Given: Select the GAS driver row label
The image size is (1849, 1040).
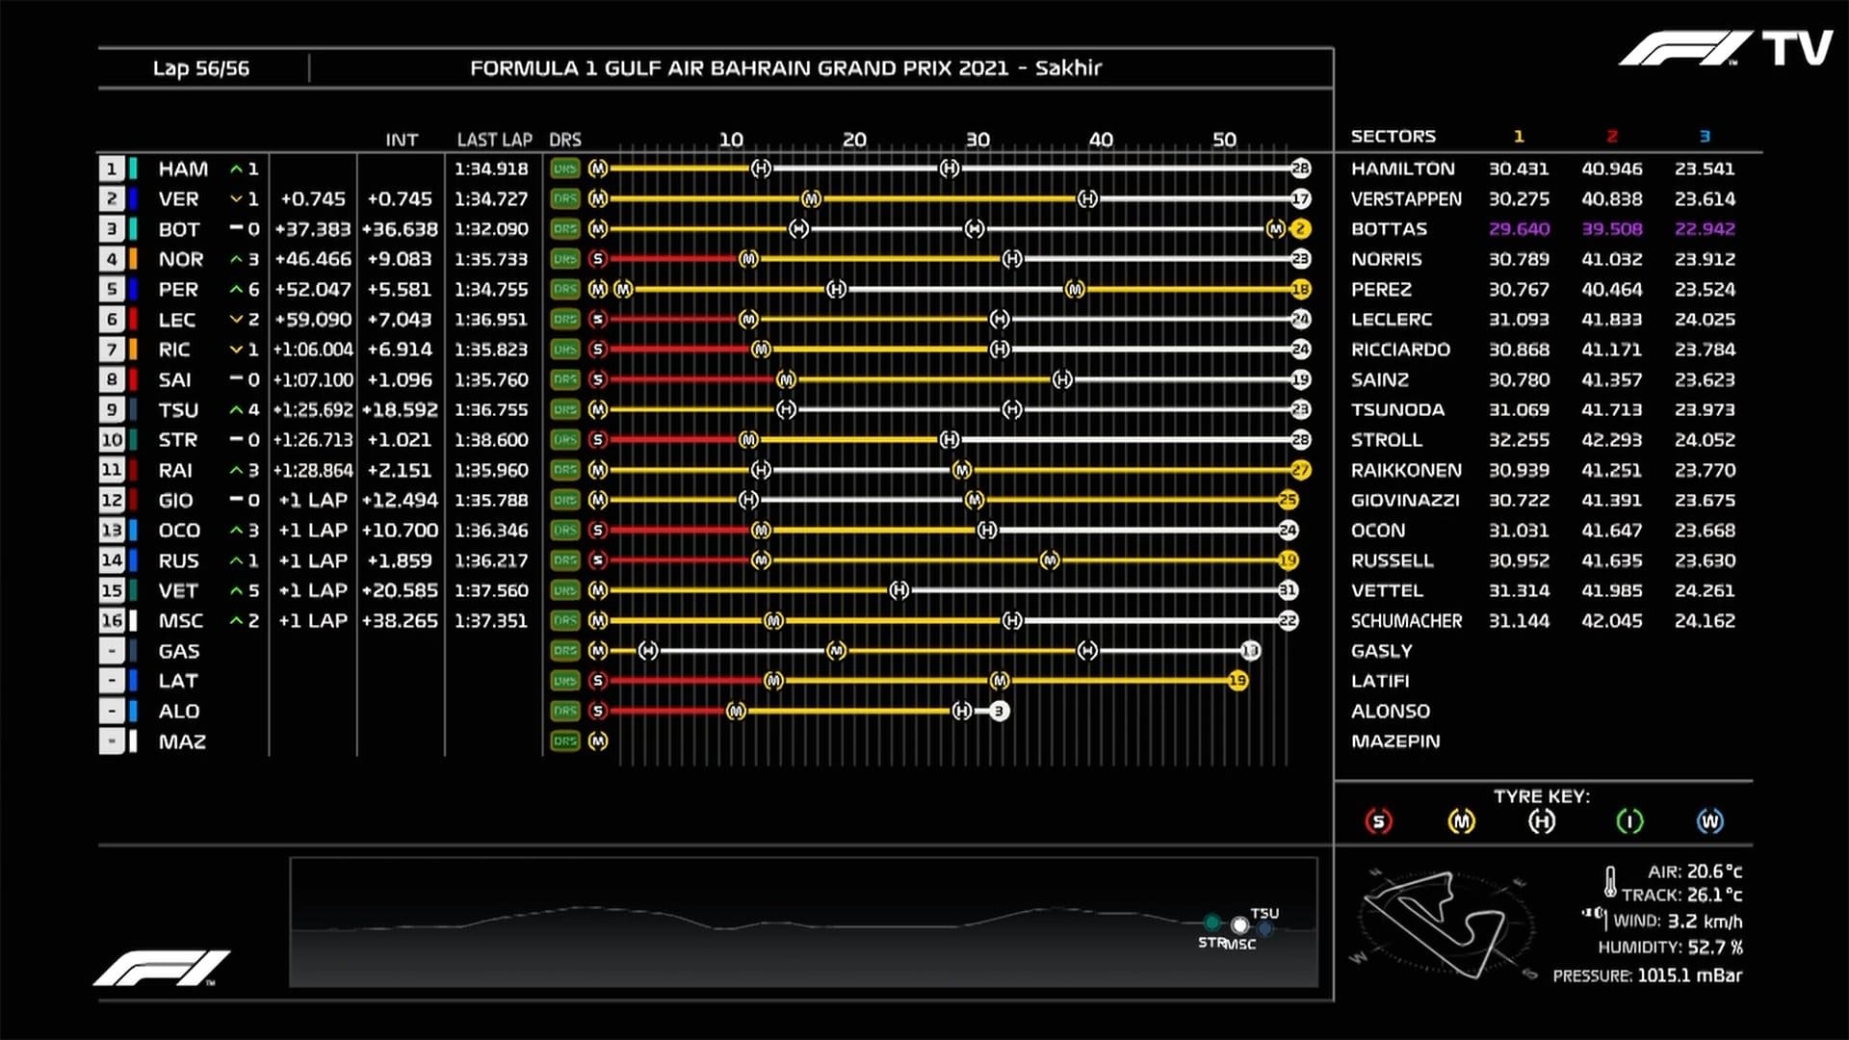Looking at the screenshot, I should pos(179,651).
